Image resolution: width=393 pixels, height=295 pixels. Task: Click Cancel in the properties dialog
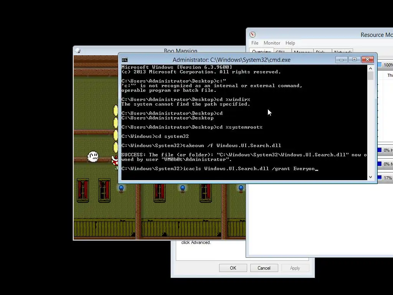pos(264,268)
